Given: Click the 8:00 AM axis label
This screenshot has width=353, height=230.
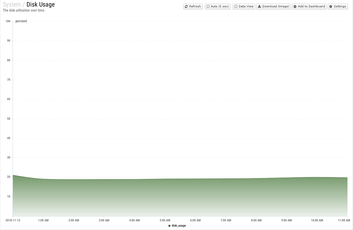Looking at the screenshot, I should click(256, 220).
